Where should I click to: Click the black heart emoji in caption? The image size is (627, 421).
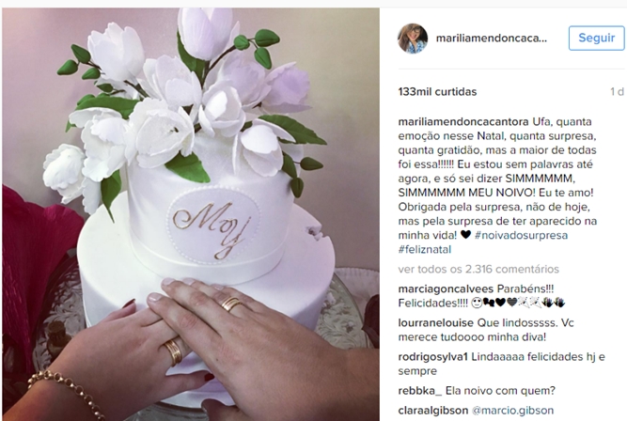465,235
